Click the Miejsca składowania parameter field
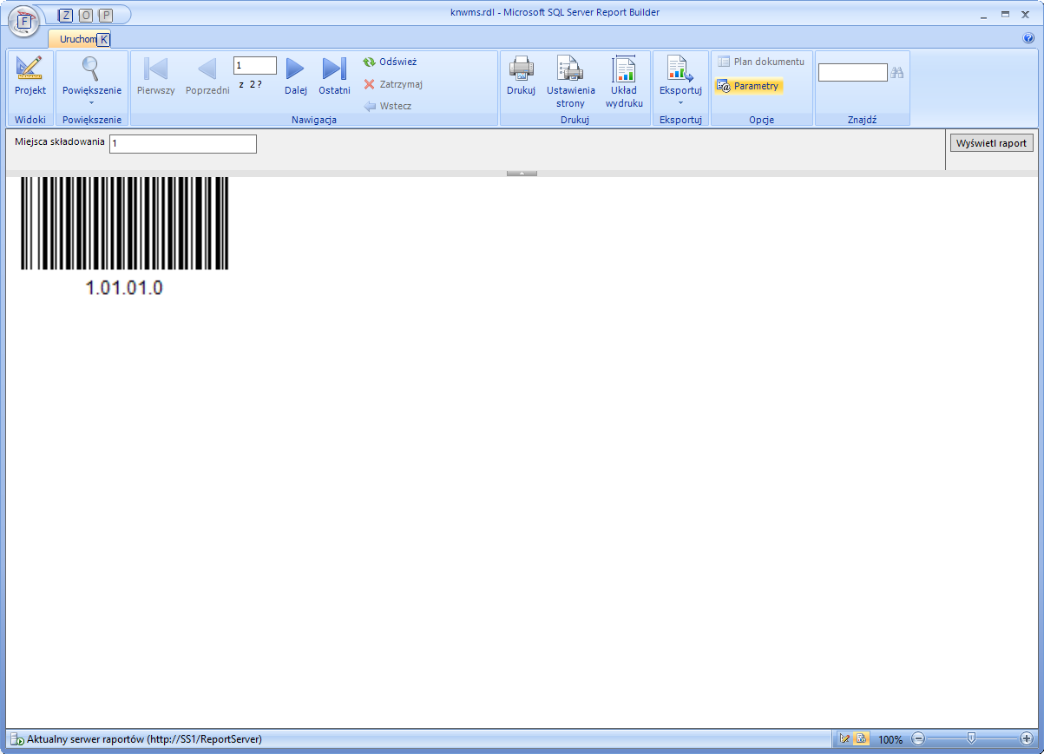1044x754 pixels. (x=183, y=144)
